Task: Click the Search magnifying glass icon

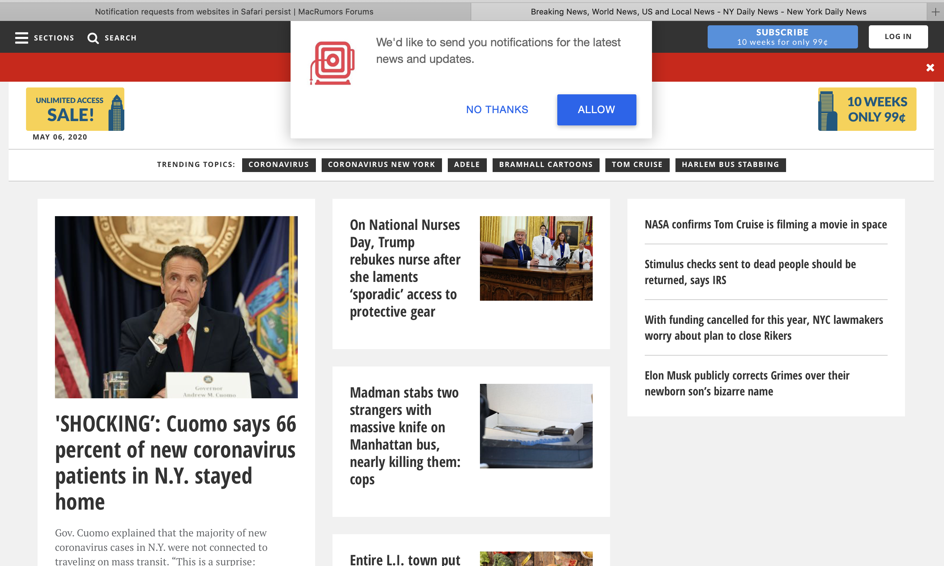Action: (93, 38)
